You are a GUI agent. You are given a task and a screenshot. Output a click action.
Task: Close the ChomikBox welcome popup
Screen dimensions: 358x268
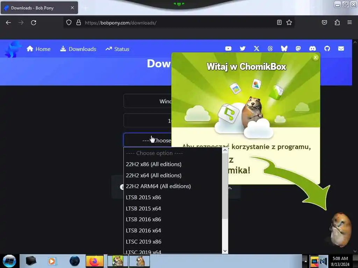tap(315, 58)
